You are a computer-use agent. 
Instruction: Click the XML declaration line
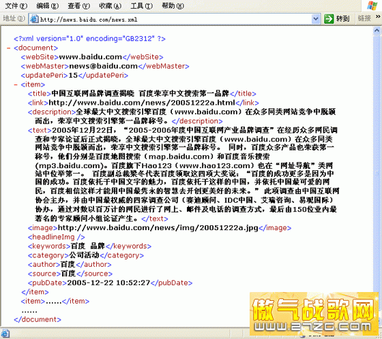pyautogui.click(x=89, y=39)
